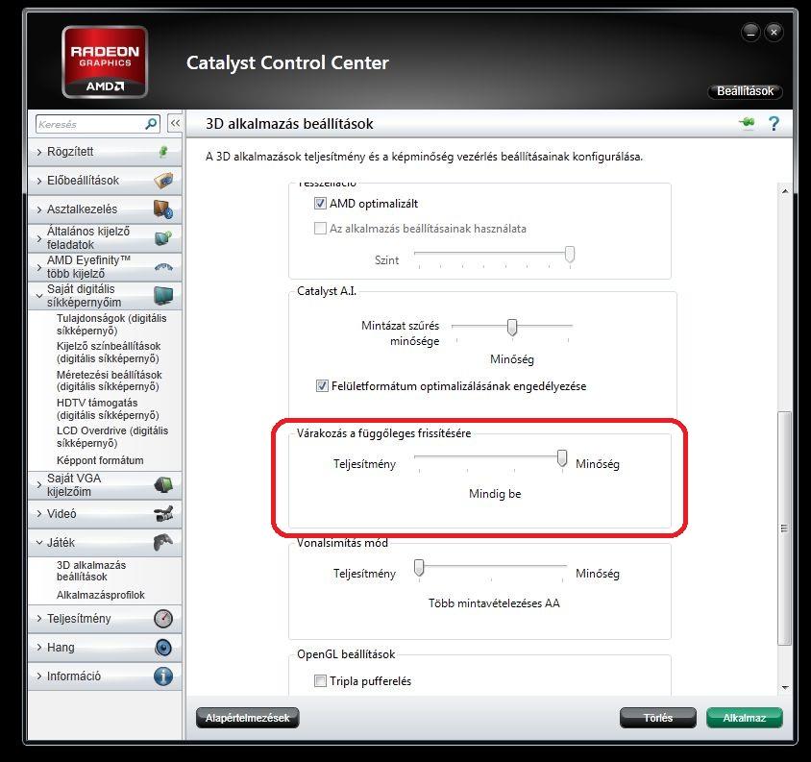This screenshot has width=811, height=762.
Task: Click the settings scrollbar down arrow
Action: 785,687
